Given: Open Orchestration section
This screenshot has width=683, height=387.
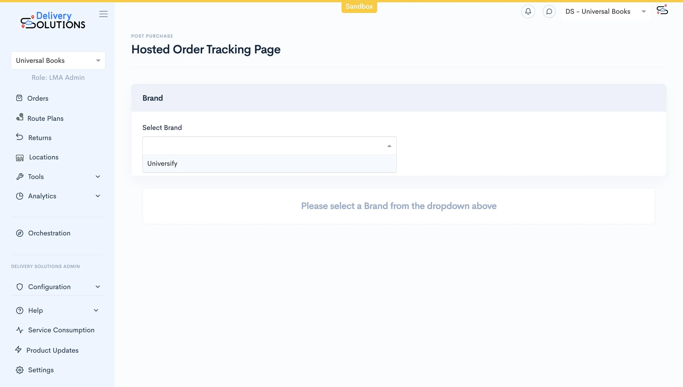Looking at the screenshot, I should pyautogui.click(x=49, y=233).
